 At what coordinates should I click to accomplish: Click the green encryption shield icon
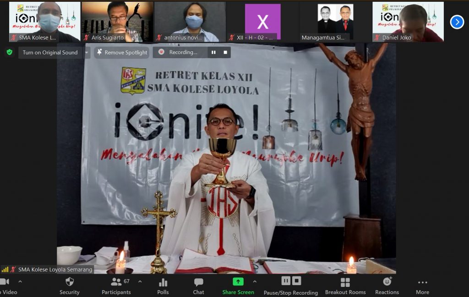click(10, 52)
